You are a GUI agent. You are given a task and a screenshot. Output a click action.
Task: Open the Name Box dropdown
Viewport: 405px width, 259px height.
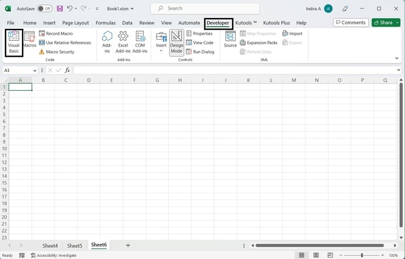(x=35, y=70)
